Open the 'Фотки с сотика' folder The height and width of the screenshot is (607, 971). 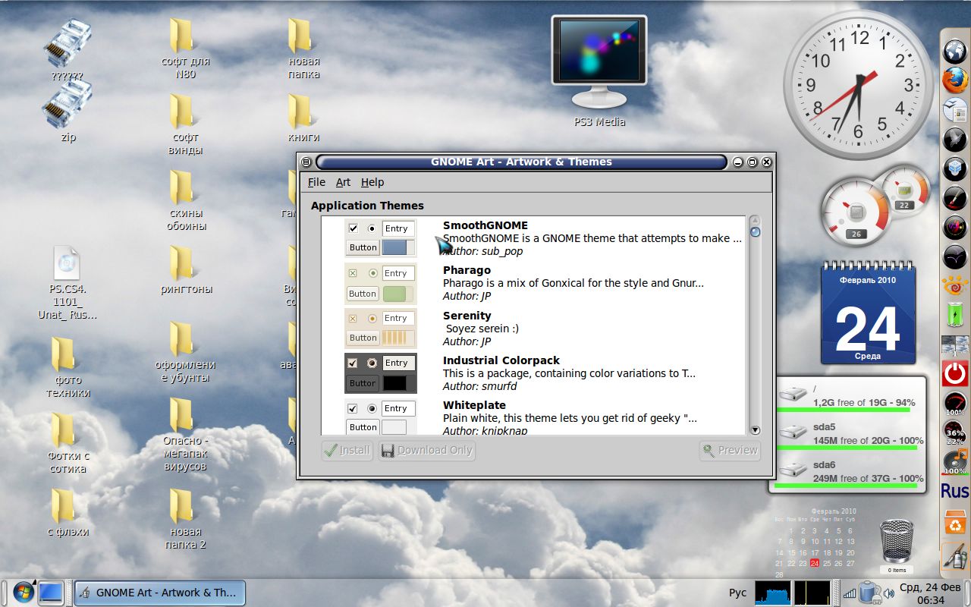67,442
